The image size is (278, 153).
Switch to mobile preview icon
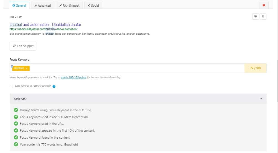click(x=263, y=16)
